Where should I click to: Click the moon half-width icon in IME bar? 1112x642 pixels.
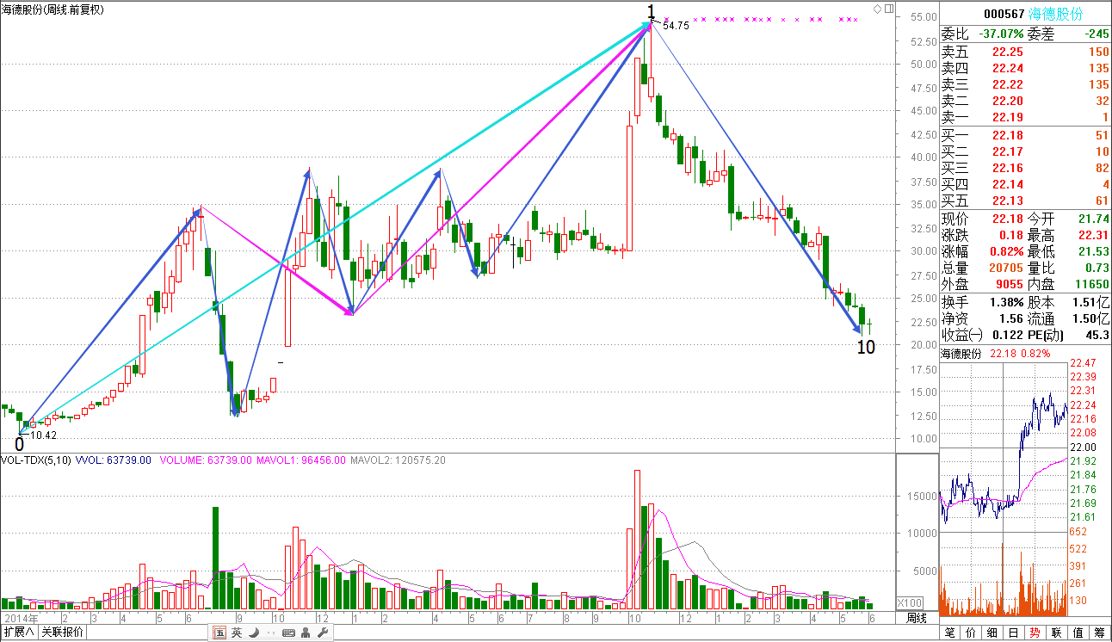[x=253, y=633]
